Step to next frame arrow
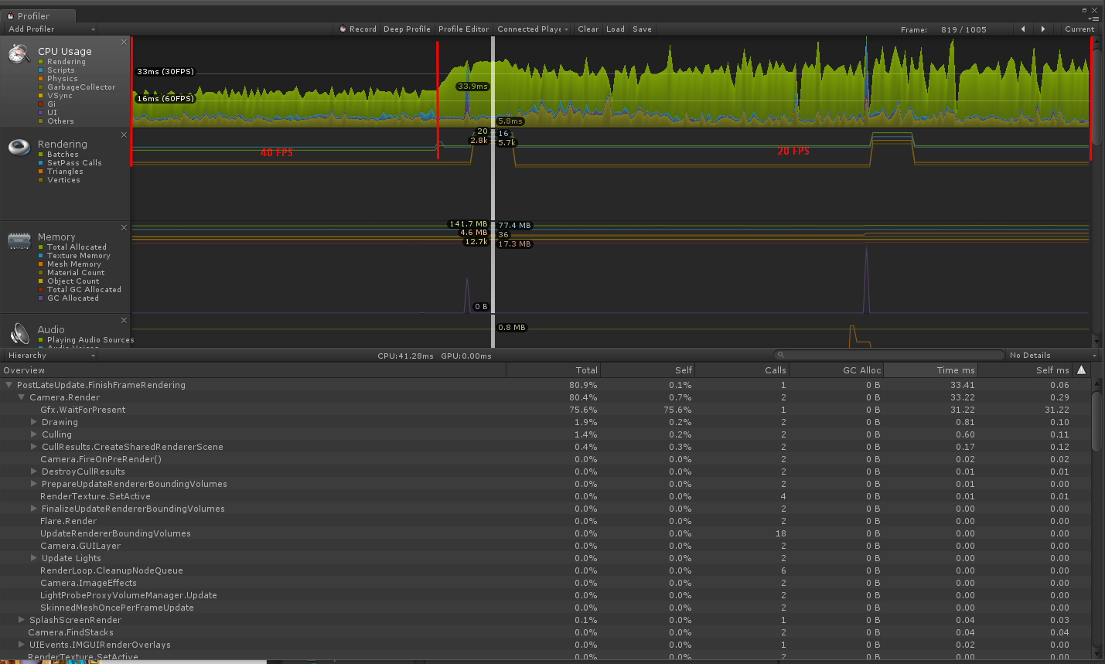The height and width of the screenshot is (664, 1105). click(x=1043, y=29)
